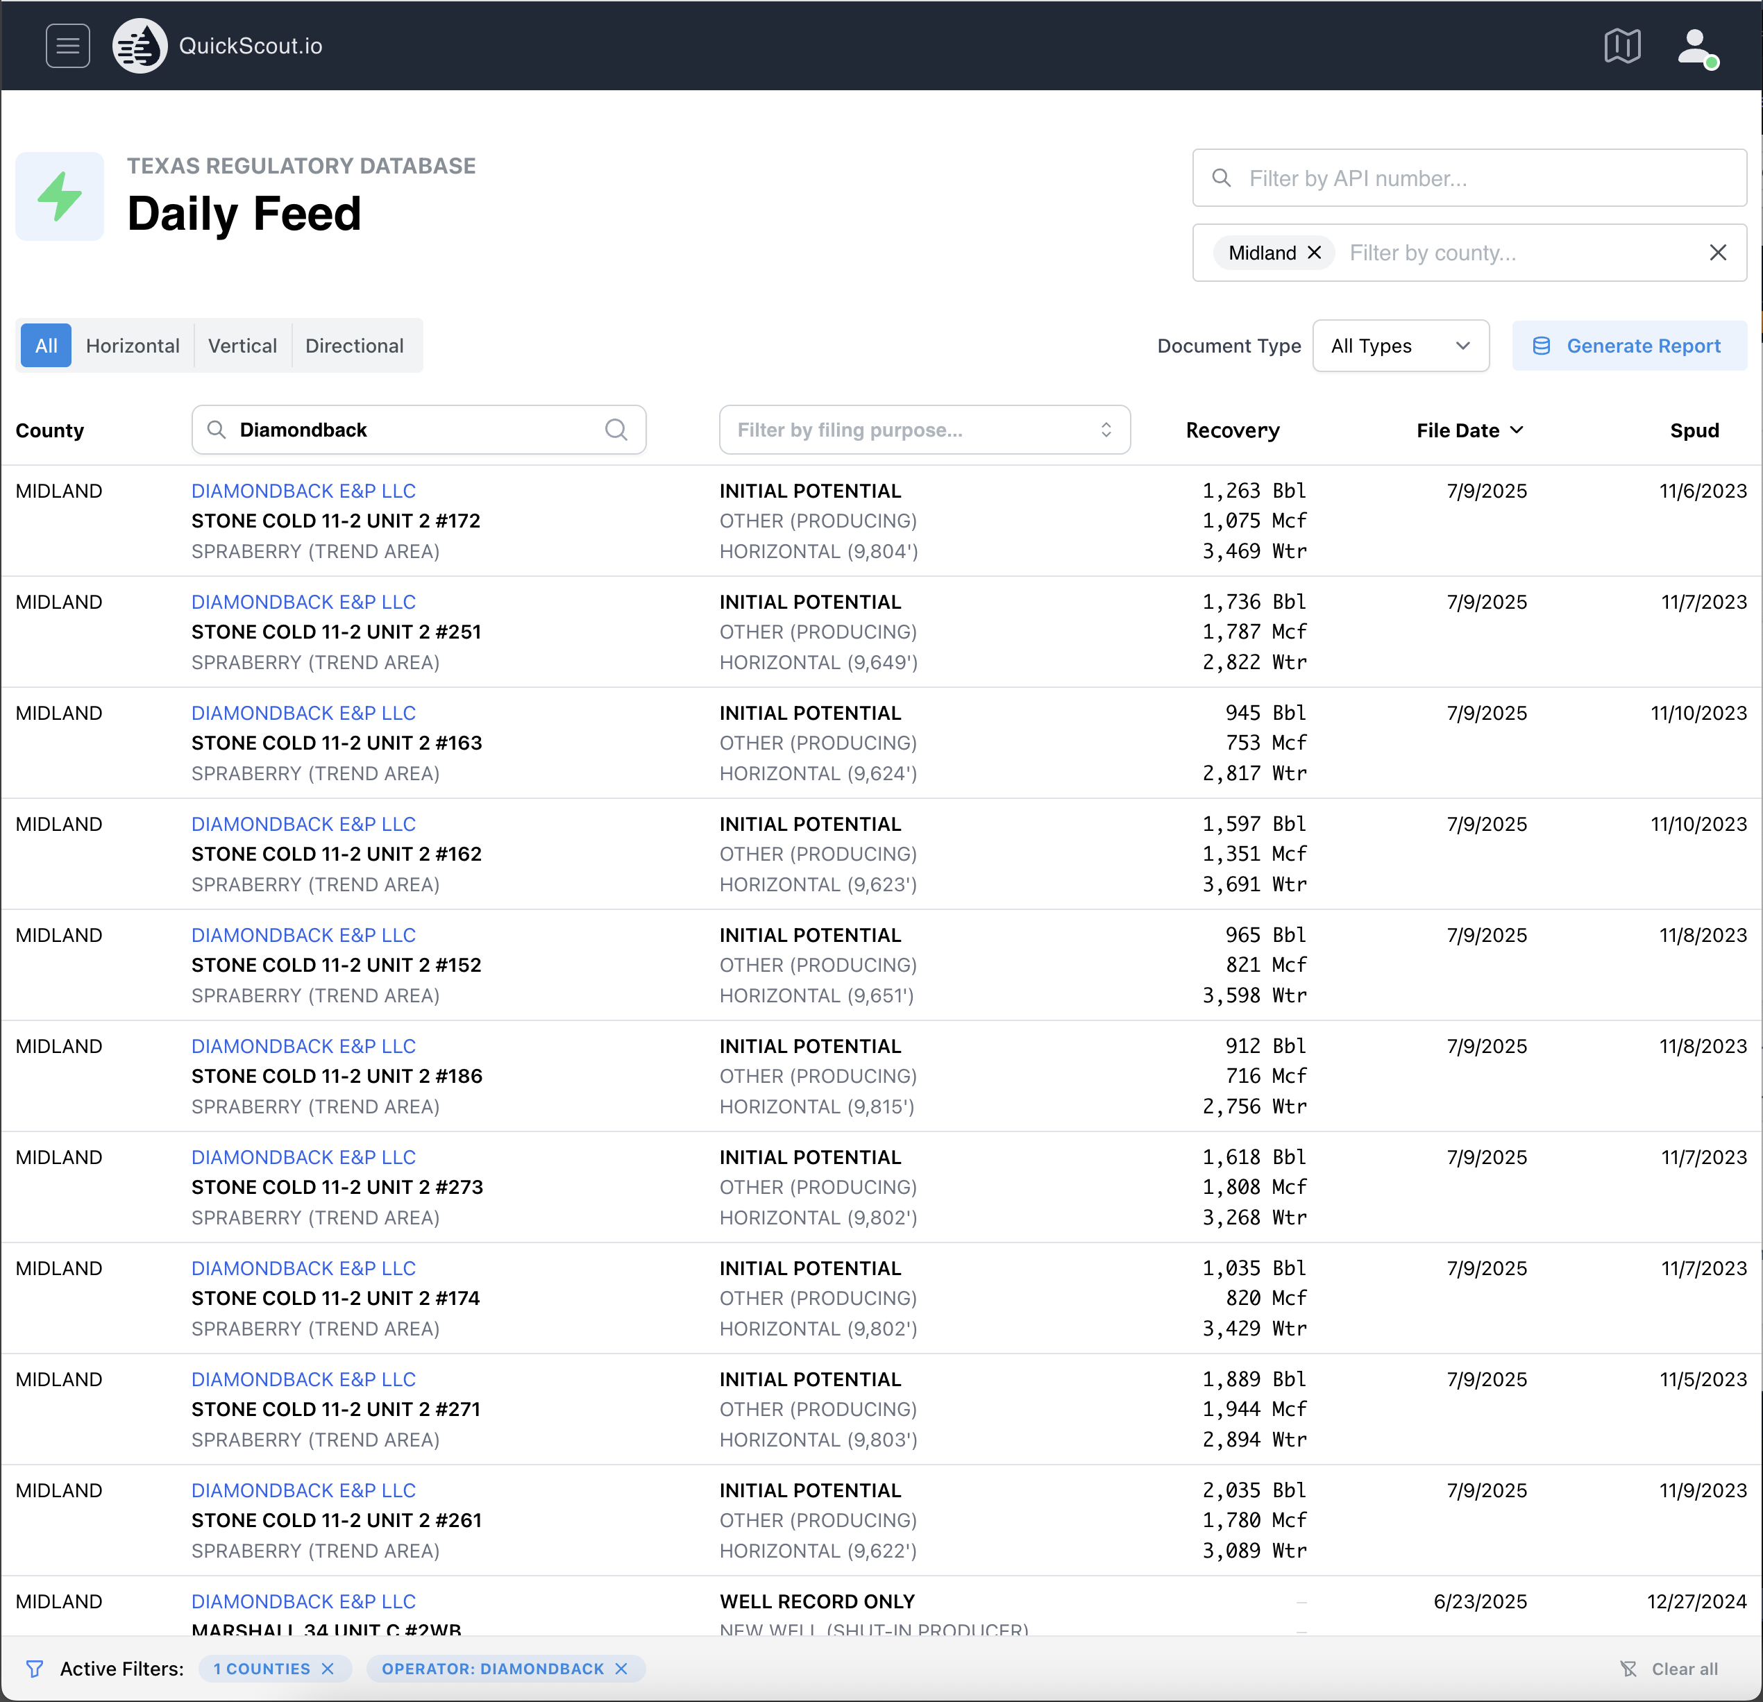
Task: Click the Spud column header
Action: 1695,431
